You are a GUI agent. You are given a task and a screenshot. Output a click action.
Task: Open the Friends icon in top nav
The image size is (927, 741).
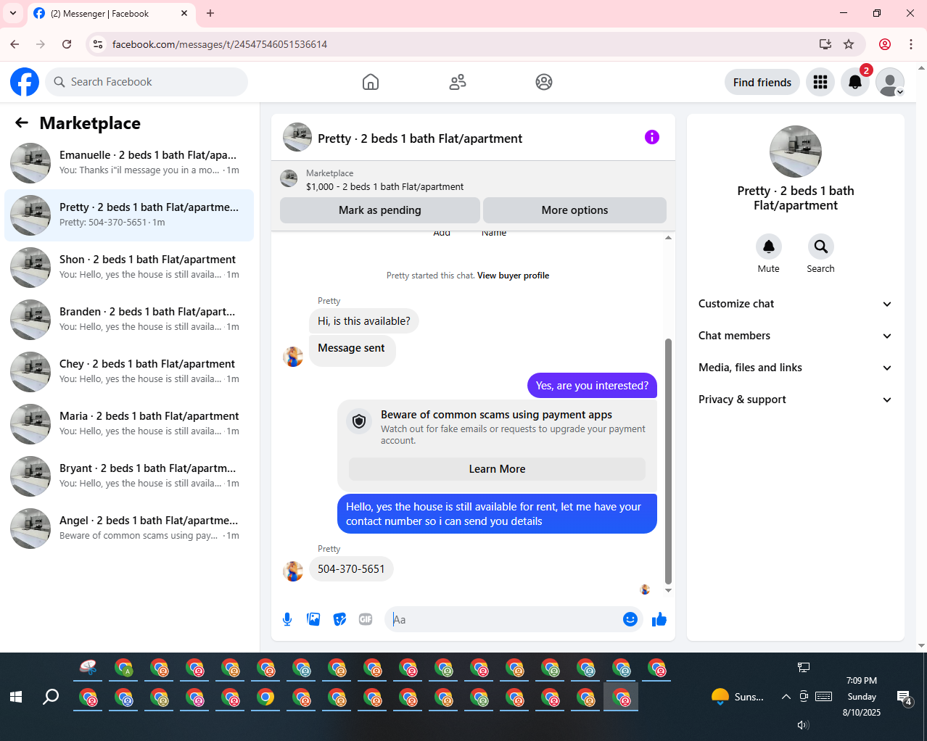point(458,82)
